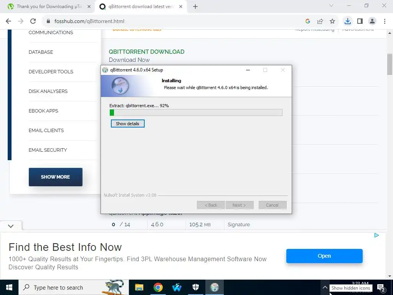Click the Google icon in address bar

click(308, 22)
